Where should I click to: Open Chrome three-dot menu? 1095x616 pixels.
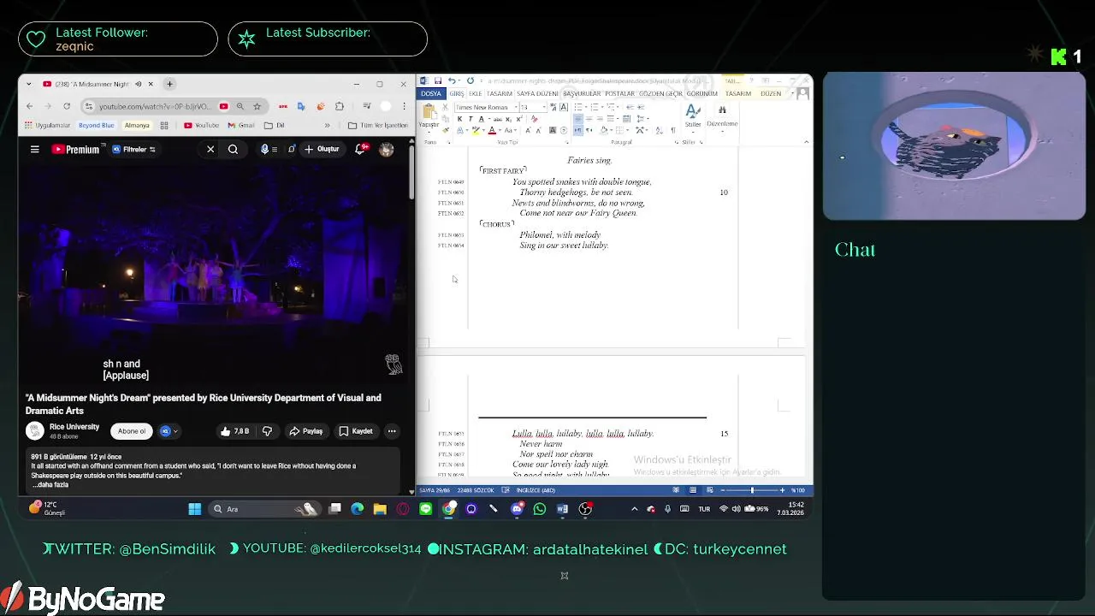pos(404,106)
